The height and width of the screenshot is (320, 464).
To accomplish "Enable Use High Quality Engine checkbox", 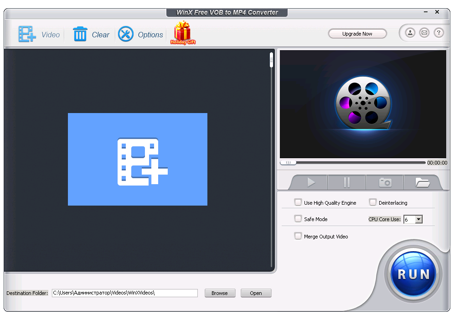I will point(298,202).
